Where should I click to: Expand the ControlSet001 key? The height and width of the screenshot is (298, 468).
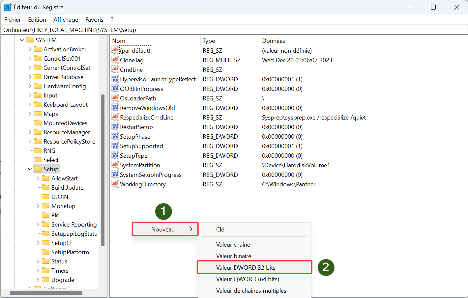pyautogui.click(x=30, y=58)
